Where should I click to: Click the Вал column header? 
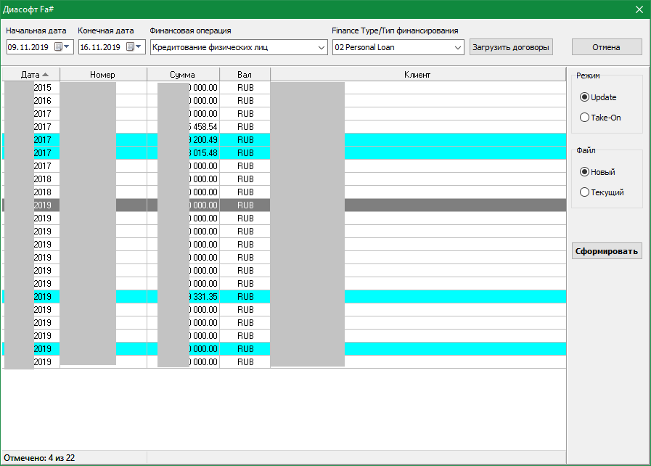pyautogui.click(x=245, y=75)
